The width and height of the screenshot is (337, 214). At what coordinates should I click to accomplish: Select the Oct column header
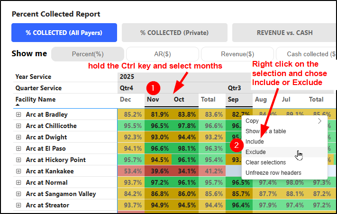(x=179, y=100)
